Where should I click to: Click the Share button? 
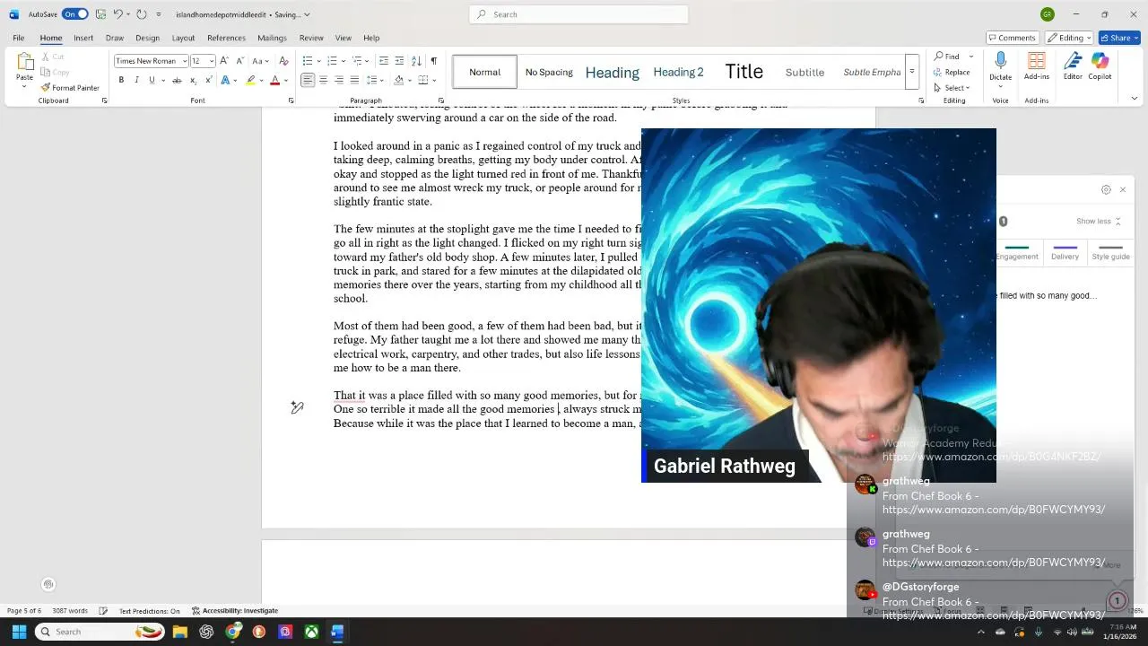click(x=1118, y=38)
